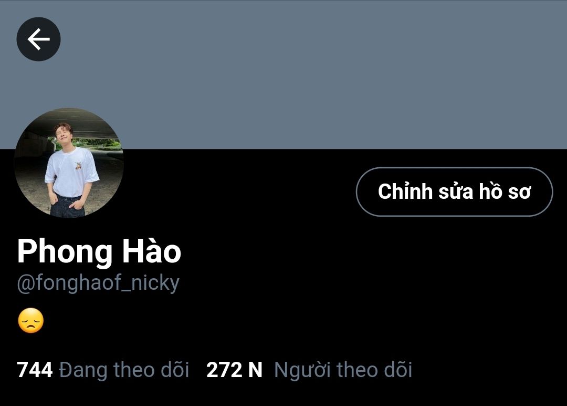The image size is (567, 406).
Task: Click the word 'hồ sơ' on the edit button
Action: (x=505, y=191)
